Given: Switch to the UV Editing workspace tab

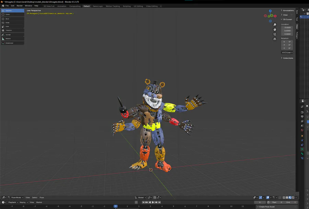Looking at the screenshot, I should (138, 6).
